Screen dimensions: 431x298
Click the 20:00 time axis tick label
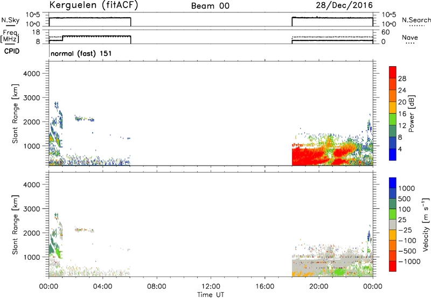coord(318,287)
